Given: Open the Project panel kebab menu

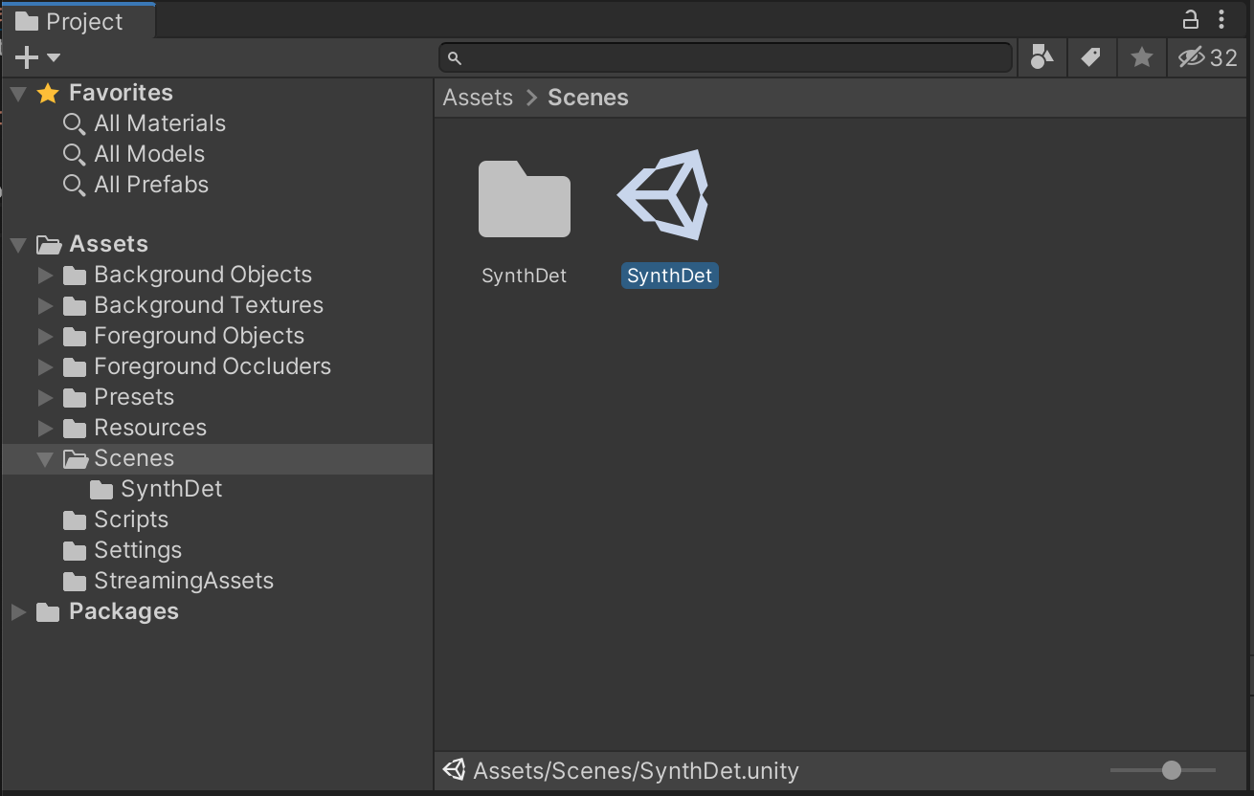Looking at the screenshot, I should pos(1221,19).
